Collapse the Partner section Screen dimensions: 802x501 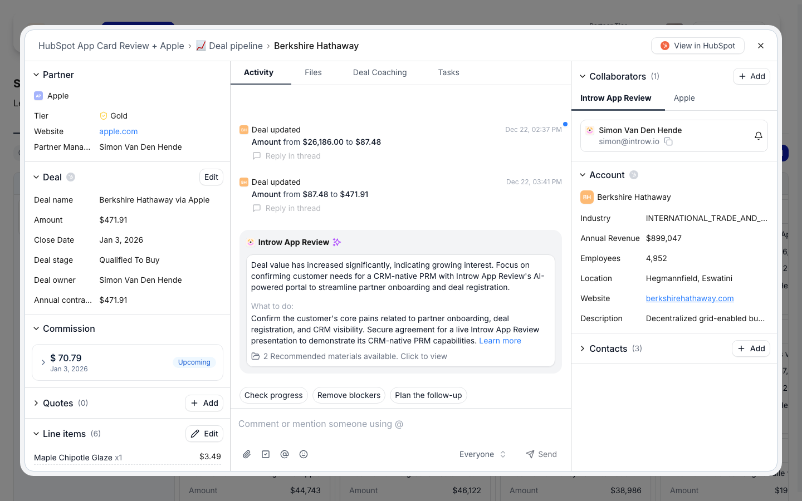[36, 75]
